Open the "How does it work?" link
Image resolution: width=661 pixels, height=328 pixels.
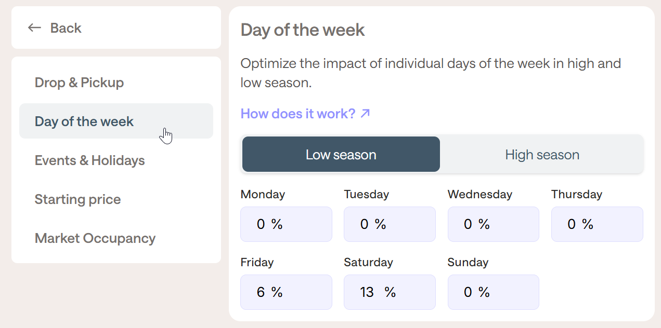pyautogui.click(x=298, y=114)
